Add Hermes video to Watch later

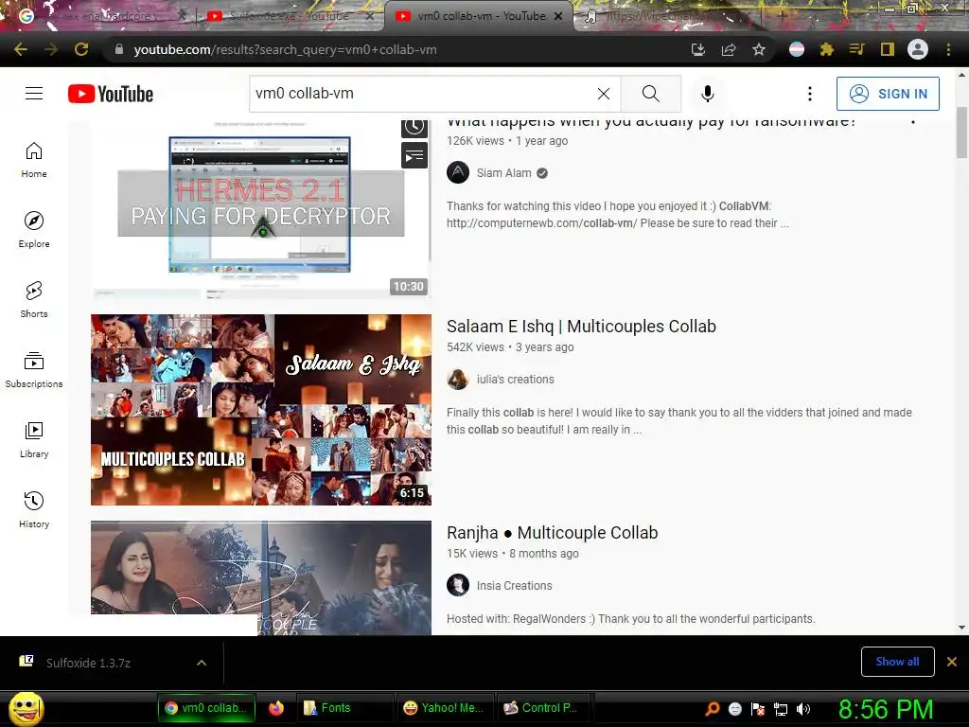click(x=414, y=127)
